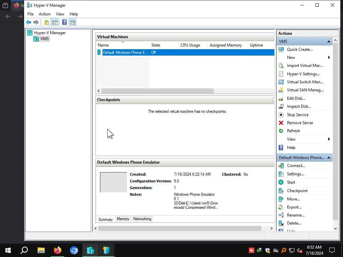The width and height of the screenshot is (343, 257).
Task: Open Hyper-V Settings action
Action: click(x=303, y=74)
